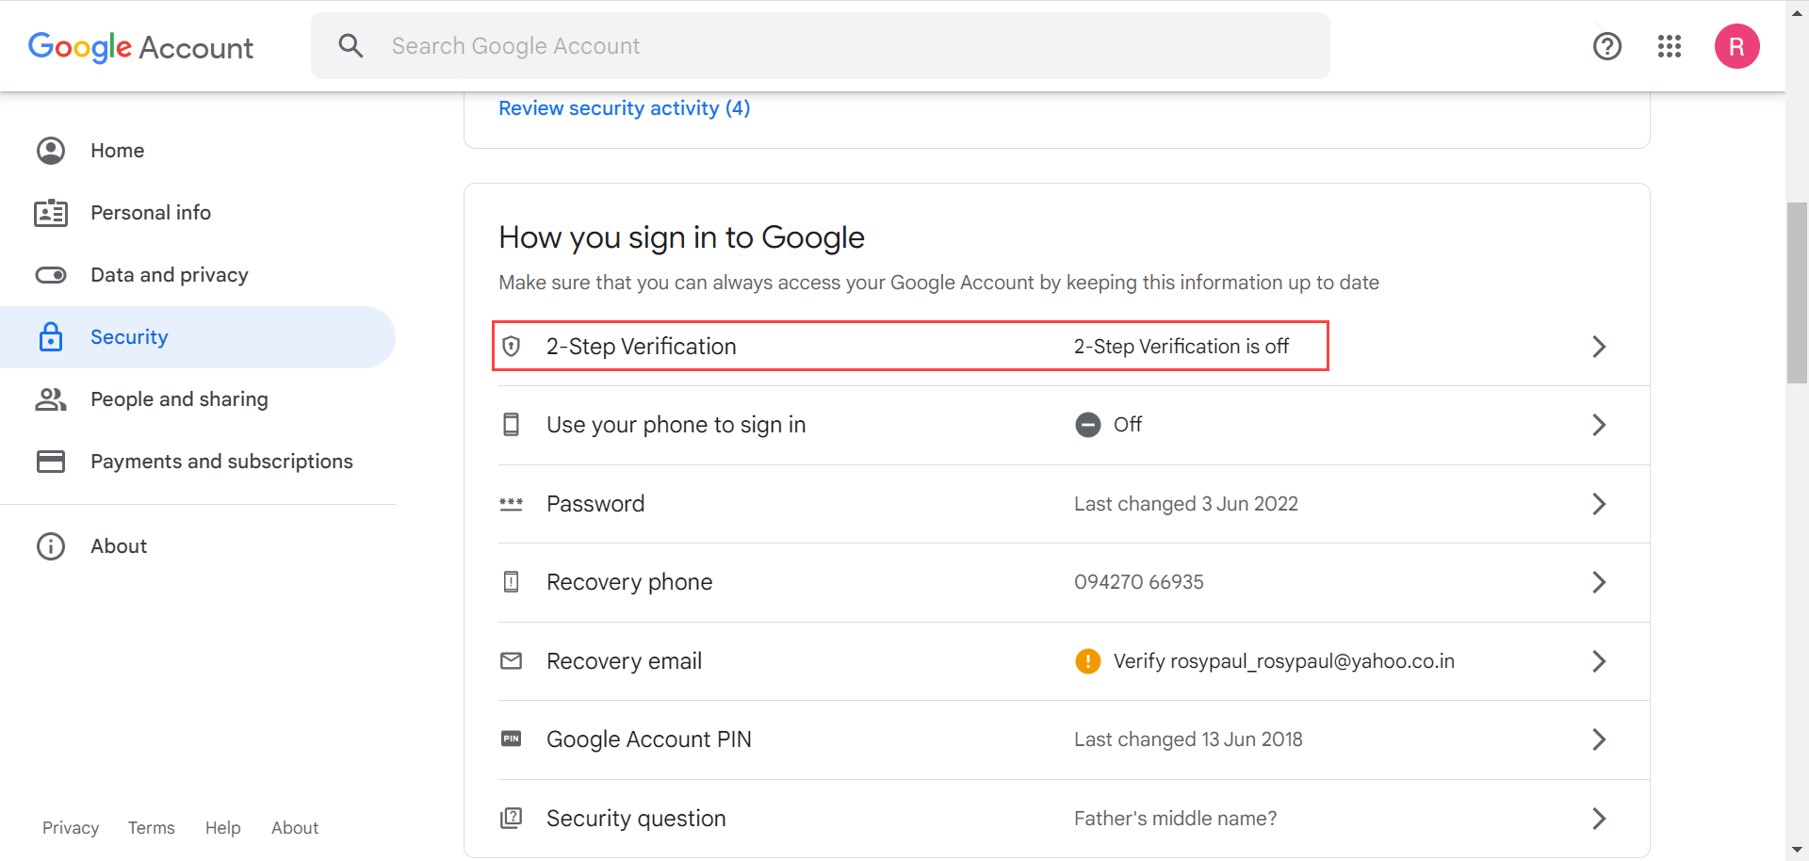Screen dimensions: 1809x861
Task: Click the envelope icon next to Recovery email
Action: pos(512,660)
